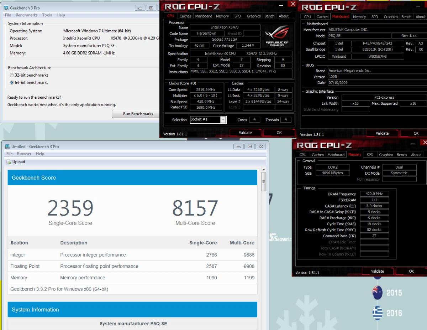The height and width of the screenshot is (330, 427).
Task: Switch to SPD tab in CPU tab window
Action: pyautogui.click(x=238, y=16)
